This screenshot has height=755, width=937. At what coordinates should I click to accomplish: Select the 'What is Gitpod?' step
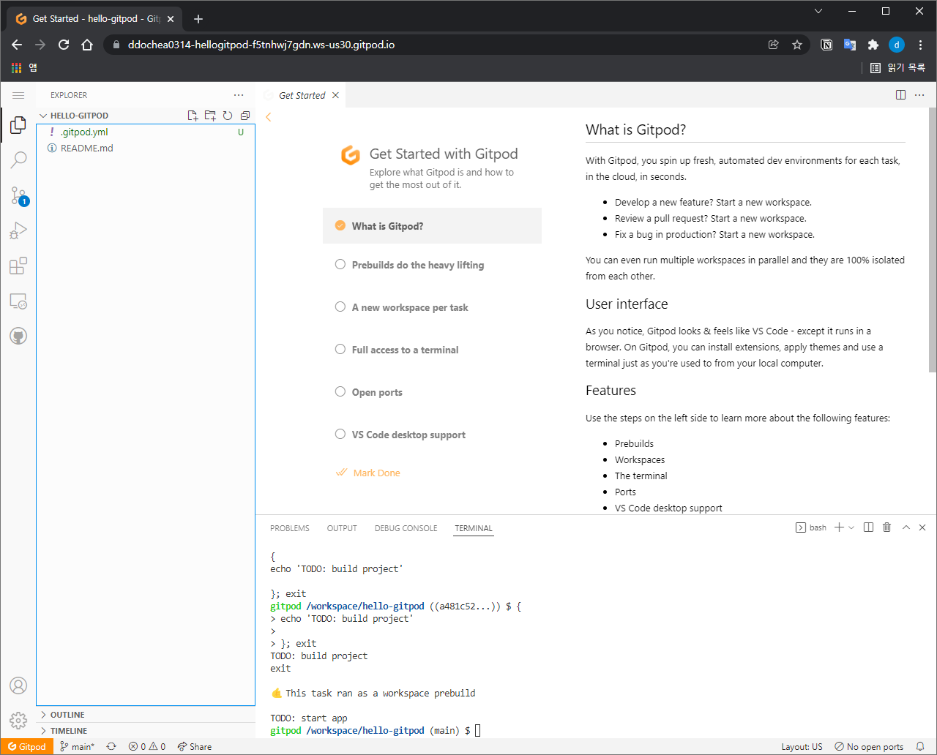[x=432, y=226]
